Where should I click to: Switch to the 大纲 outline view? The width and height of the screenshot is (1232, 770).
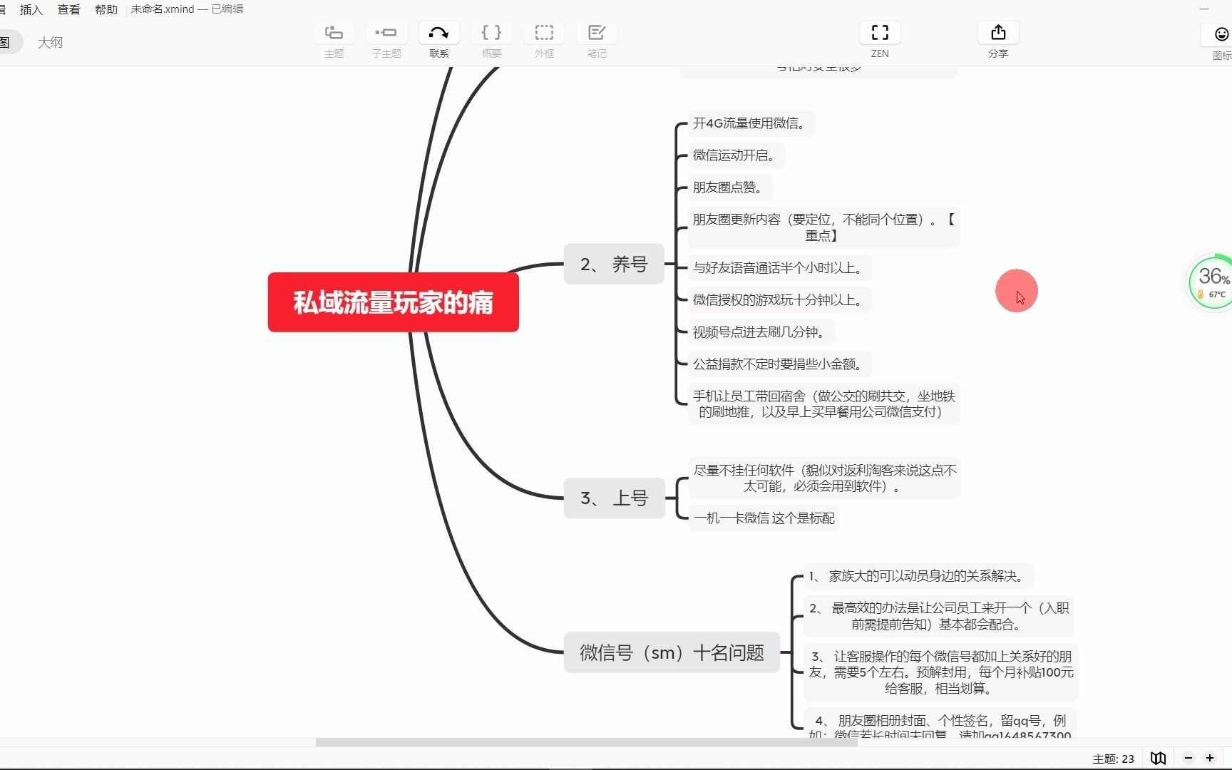[50, 42]
